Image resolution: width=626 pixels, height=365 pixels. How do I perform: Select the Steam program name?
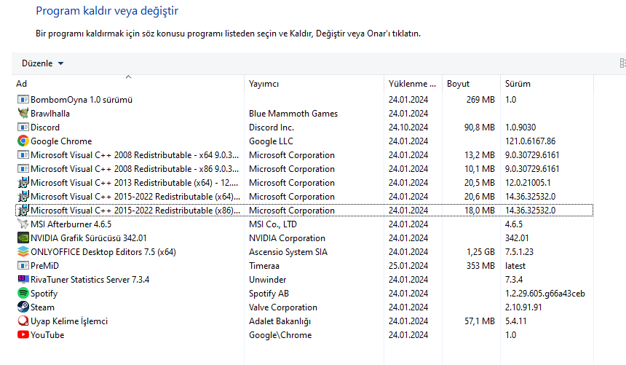42,307
